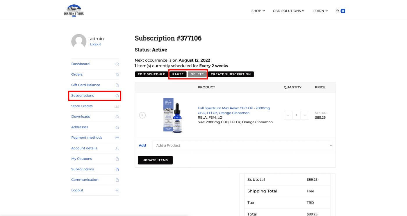407x216 pixels.
Task: Expand the CBD SOLUTIONS menu
Action: tap(288, 11)
